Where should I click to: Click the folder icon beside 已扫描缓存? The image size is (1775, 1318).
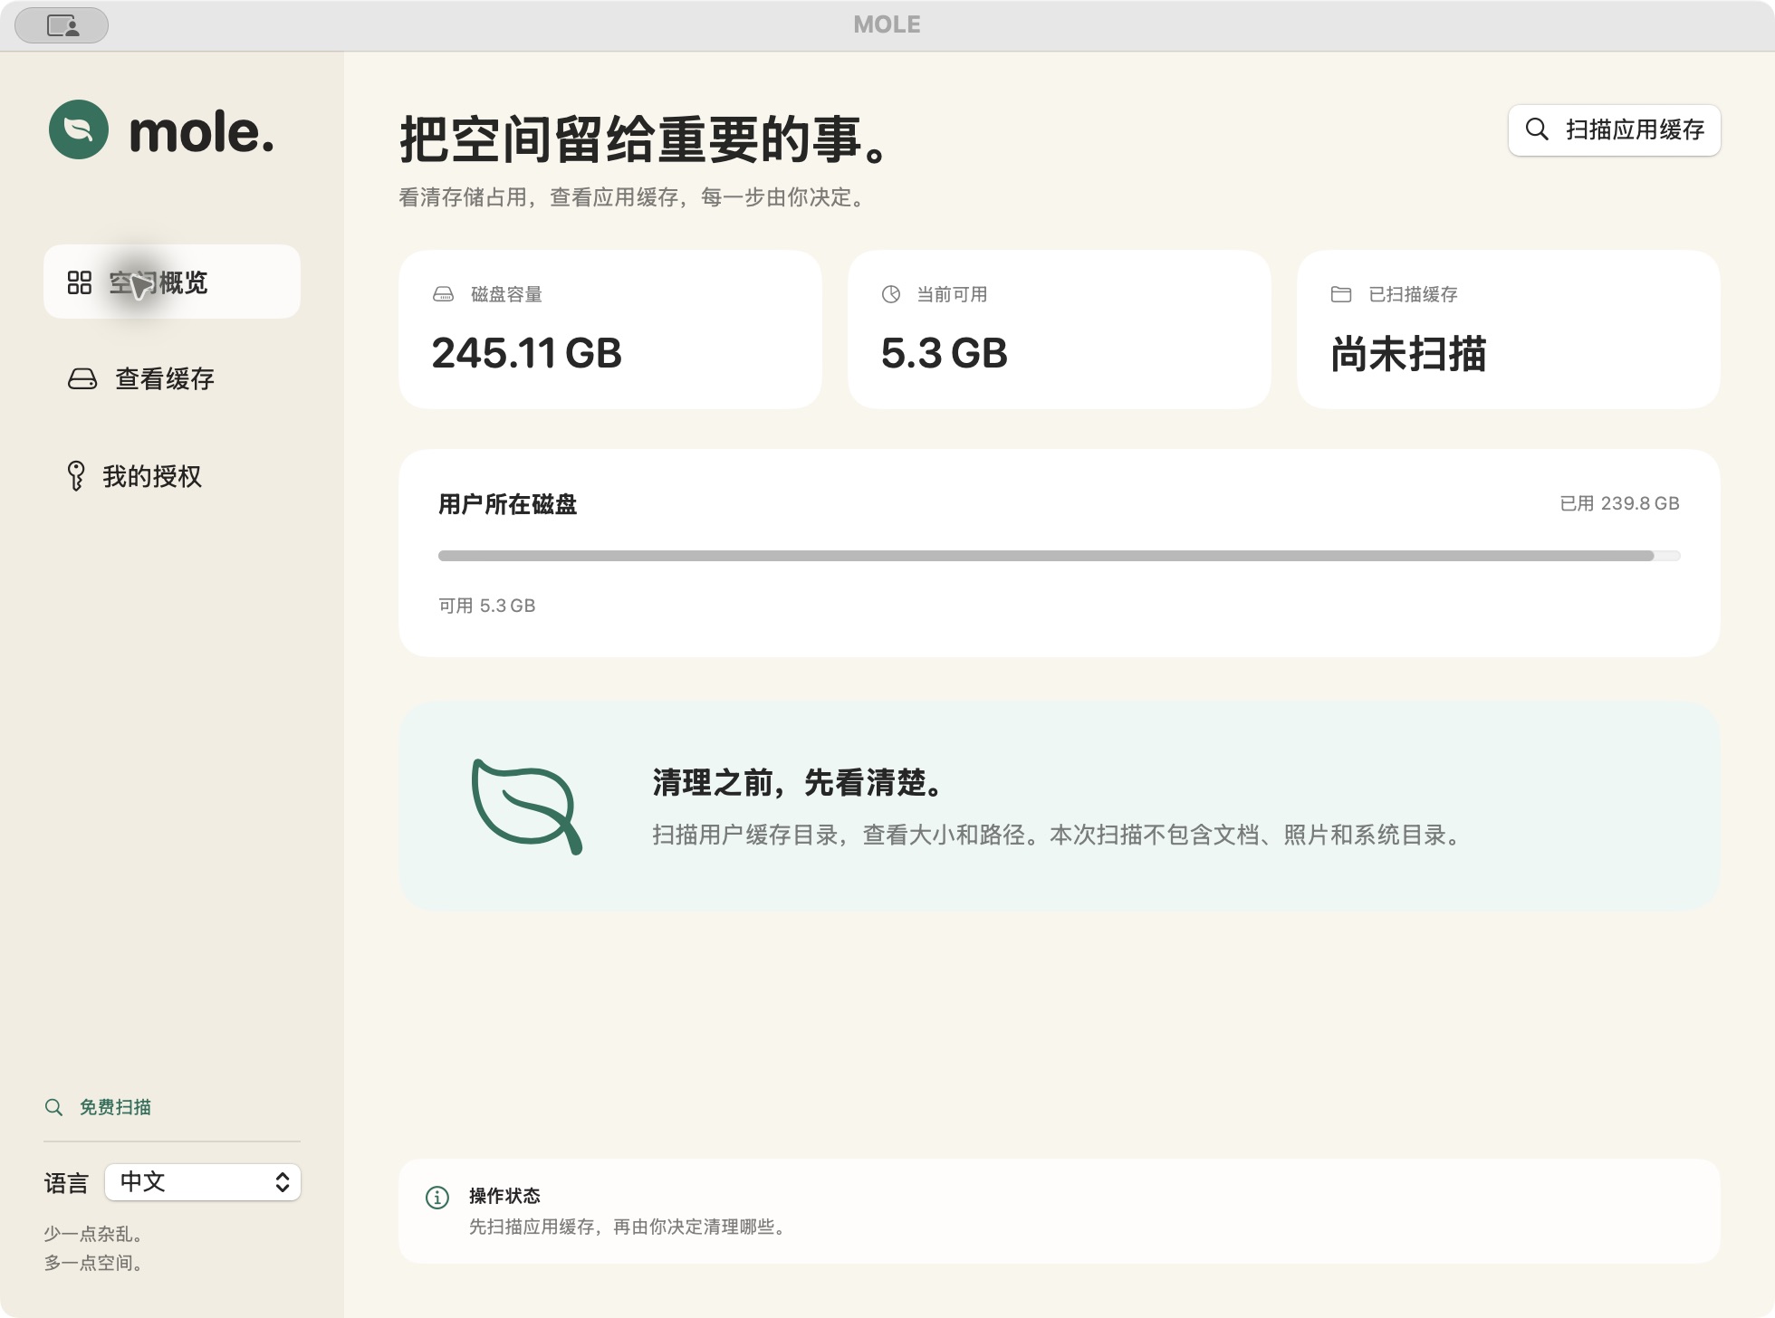1341,294
